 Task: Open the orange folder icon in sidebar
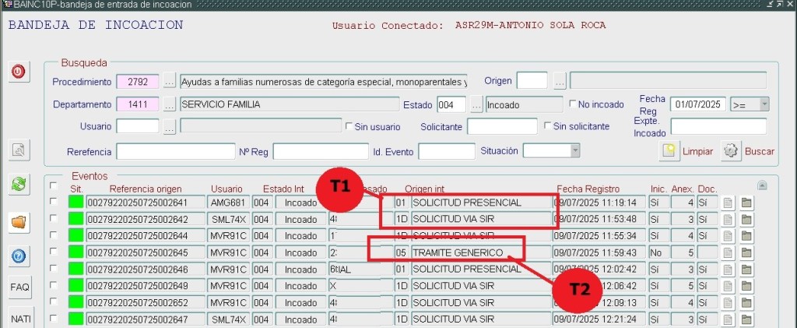click(19, 221)
